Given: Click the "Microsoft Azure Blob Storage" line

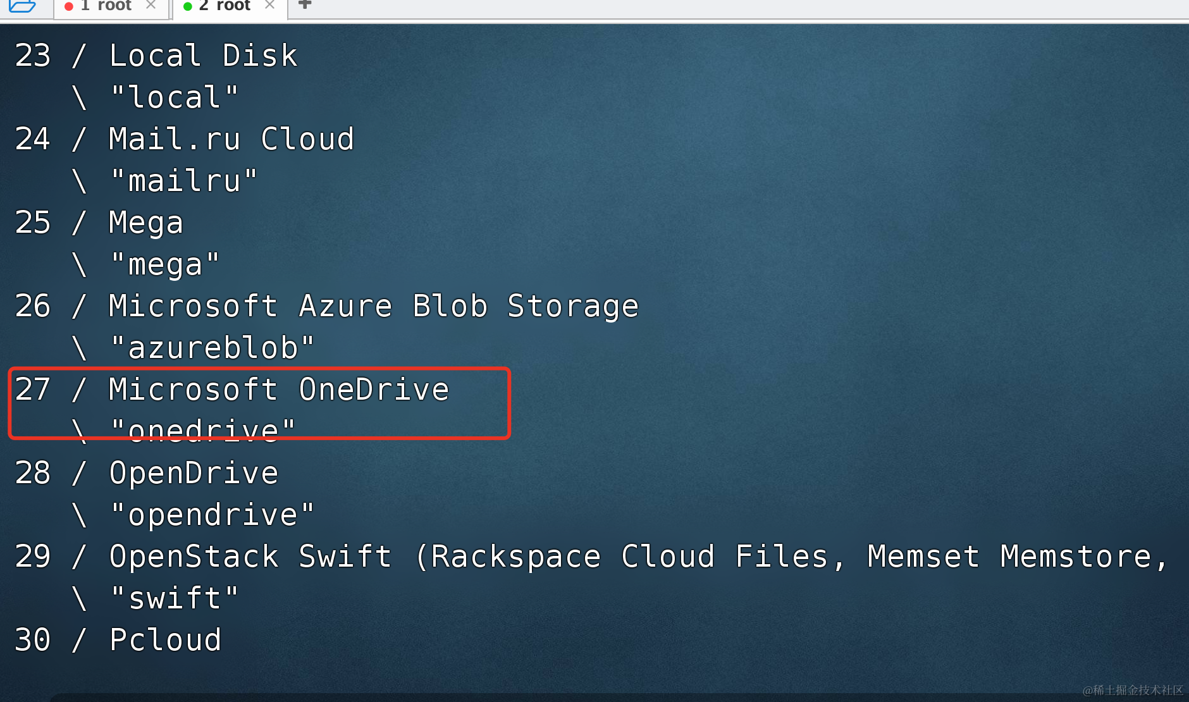Looking at the screenshot, I should pyautogui.click(x=326, y=307).
